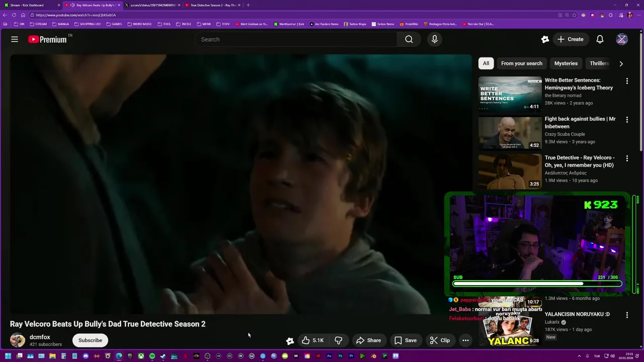Open the Arc Raiders Items bookmark
The height and width of the screenshot is (362, 644).
(x=324, y=24)
